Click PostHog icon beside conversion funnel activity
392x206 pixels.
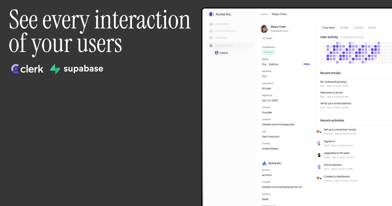pyautogui.click(x=319, y=131)
